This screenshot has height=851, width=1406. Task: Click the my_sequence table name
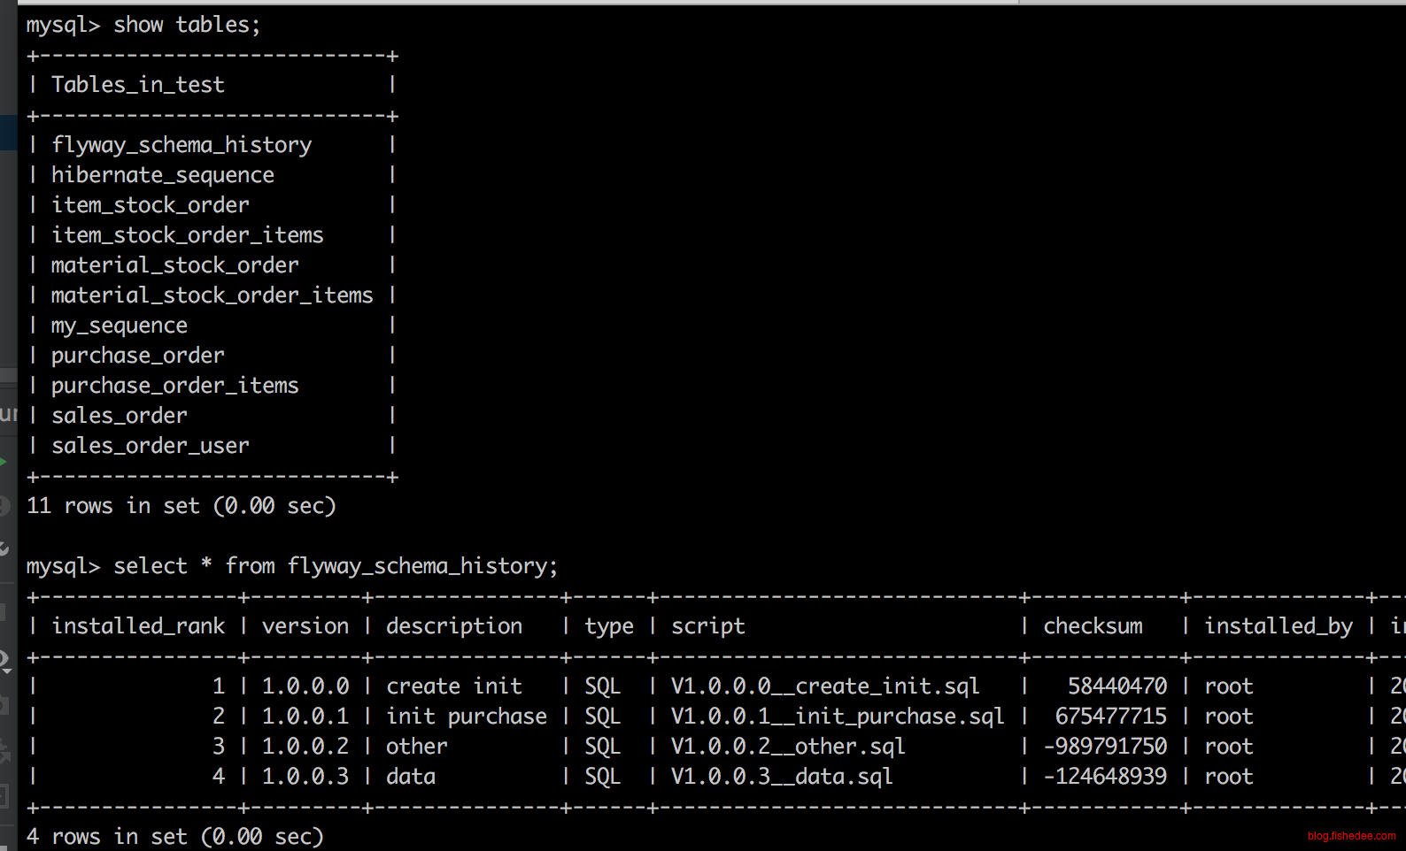(x=119, y=326)
